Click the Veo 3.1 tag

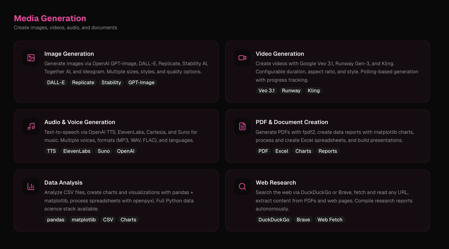(266, 91)
